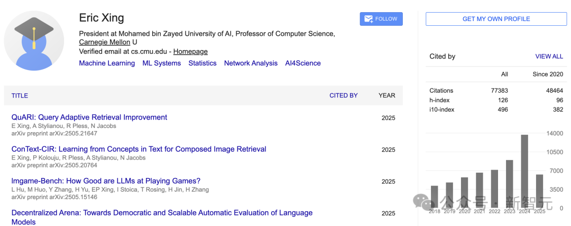Follow Eric Xing's profile
This screenshot has height=226, width=571.
[x=381, y=19]
